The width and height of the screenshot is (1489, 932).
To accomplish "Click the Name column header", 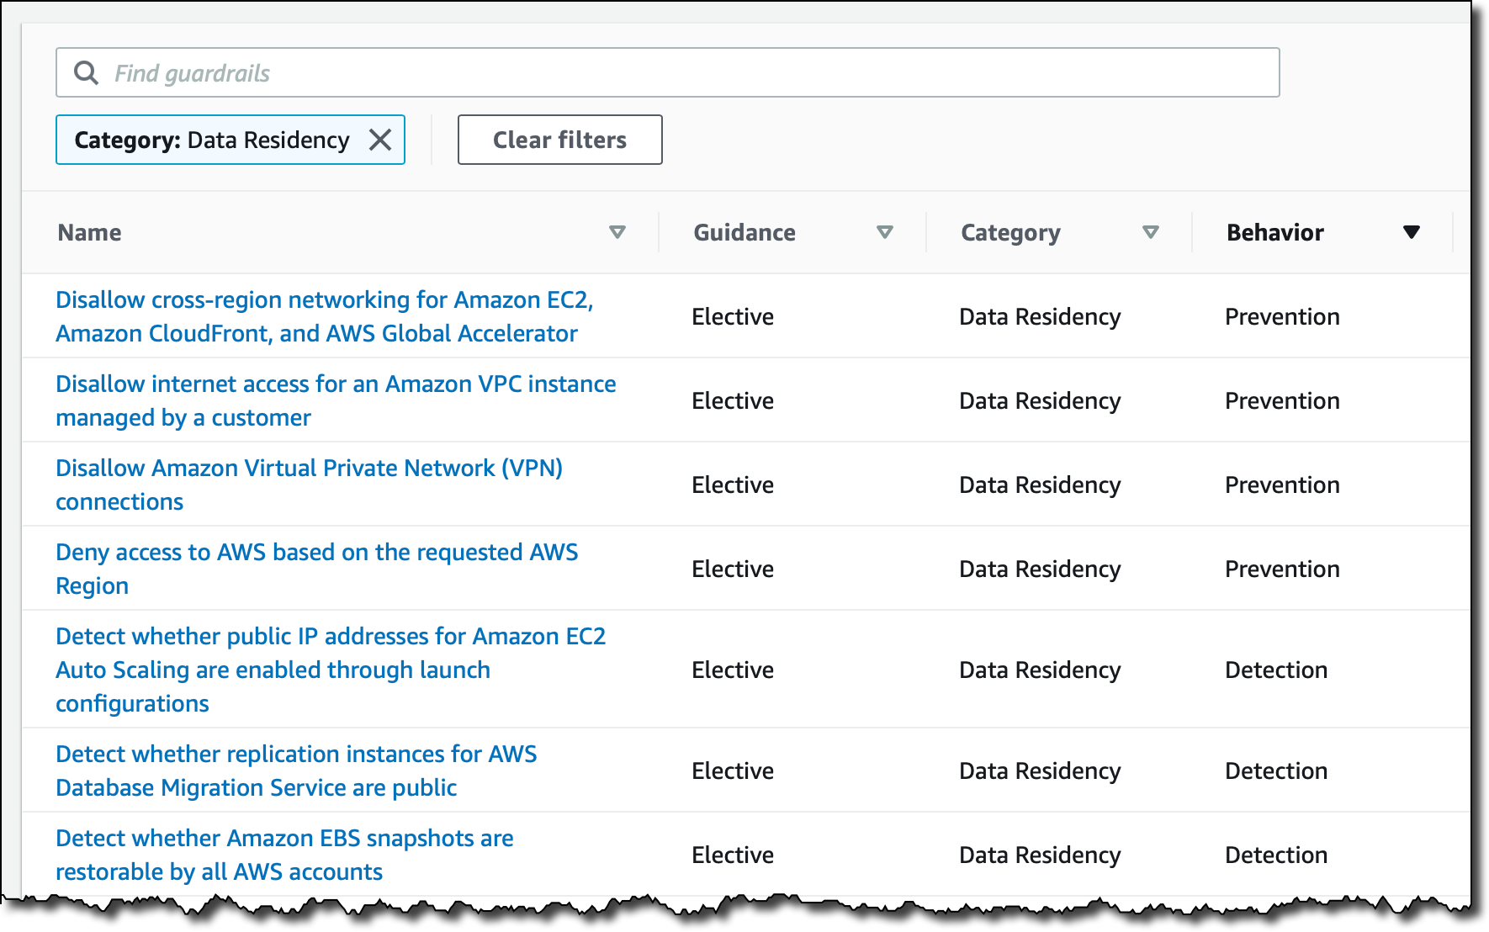I will click(x=90, y=233).
